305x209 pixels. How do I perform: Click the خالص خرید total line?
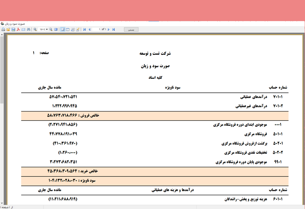click(x=155, y=171)
